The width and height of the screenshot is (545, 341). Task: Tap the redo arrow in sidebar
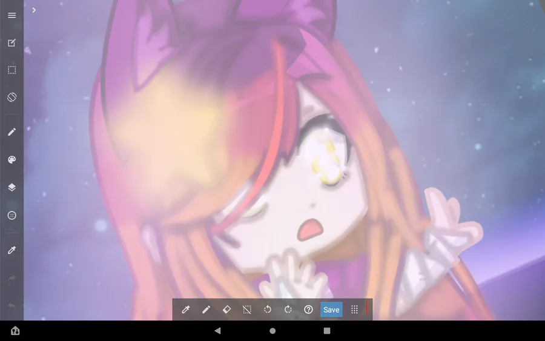(12, 278)
